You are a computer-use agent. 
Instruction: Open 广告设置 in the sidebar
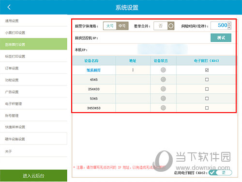(x=33, y=92)
